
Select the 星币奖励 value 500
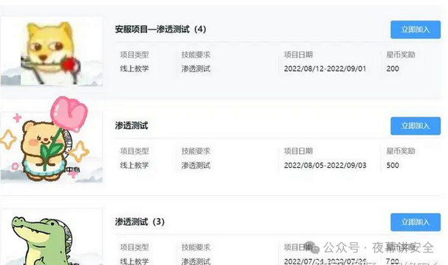pos(393,166)
